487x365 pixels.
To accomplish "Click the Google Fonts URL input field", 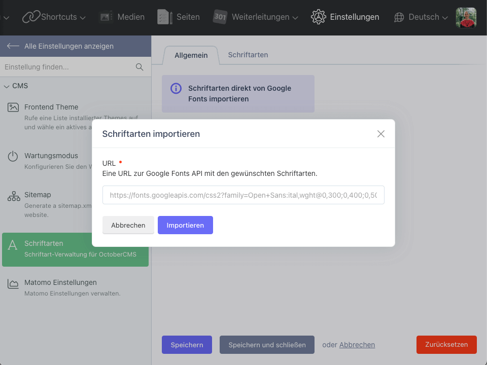I will click(243, 195).
